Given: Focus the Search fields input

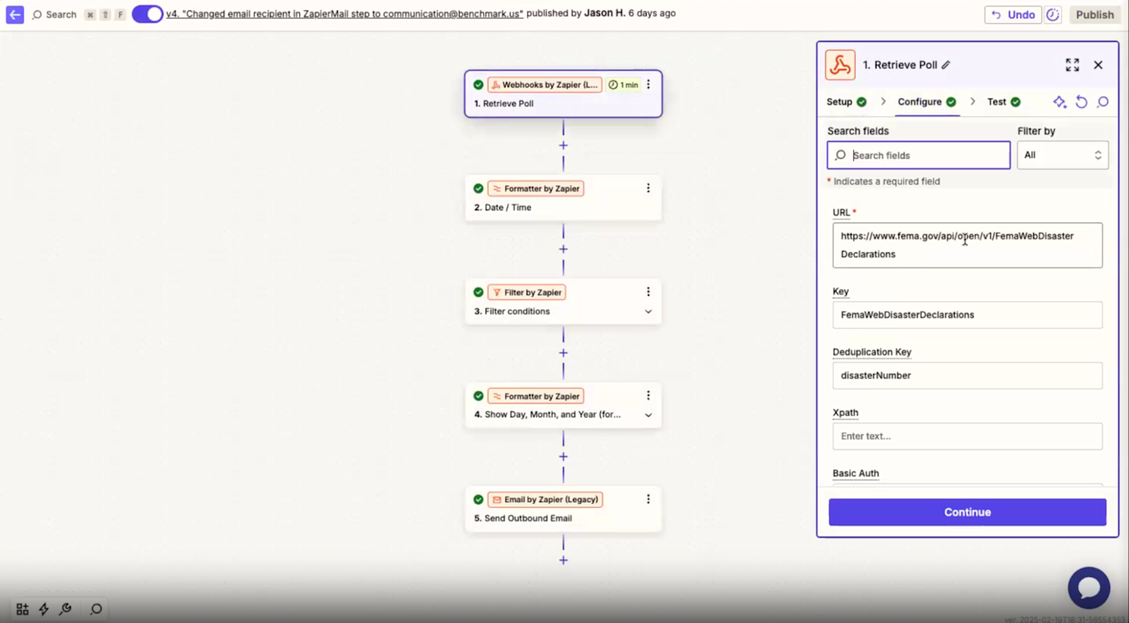Looking at the screenshot, I should pos(919,156).
